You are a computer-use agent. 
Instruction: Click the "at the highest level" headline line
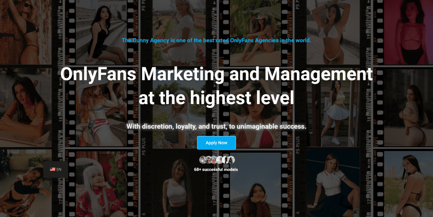pos(216,98)
